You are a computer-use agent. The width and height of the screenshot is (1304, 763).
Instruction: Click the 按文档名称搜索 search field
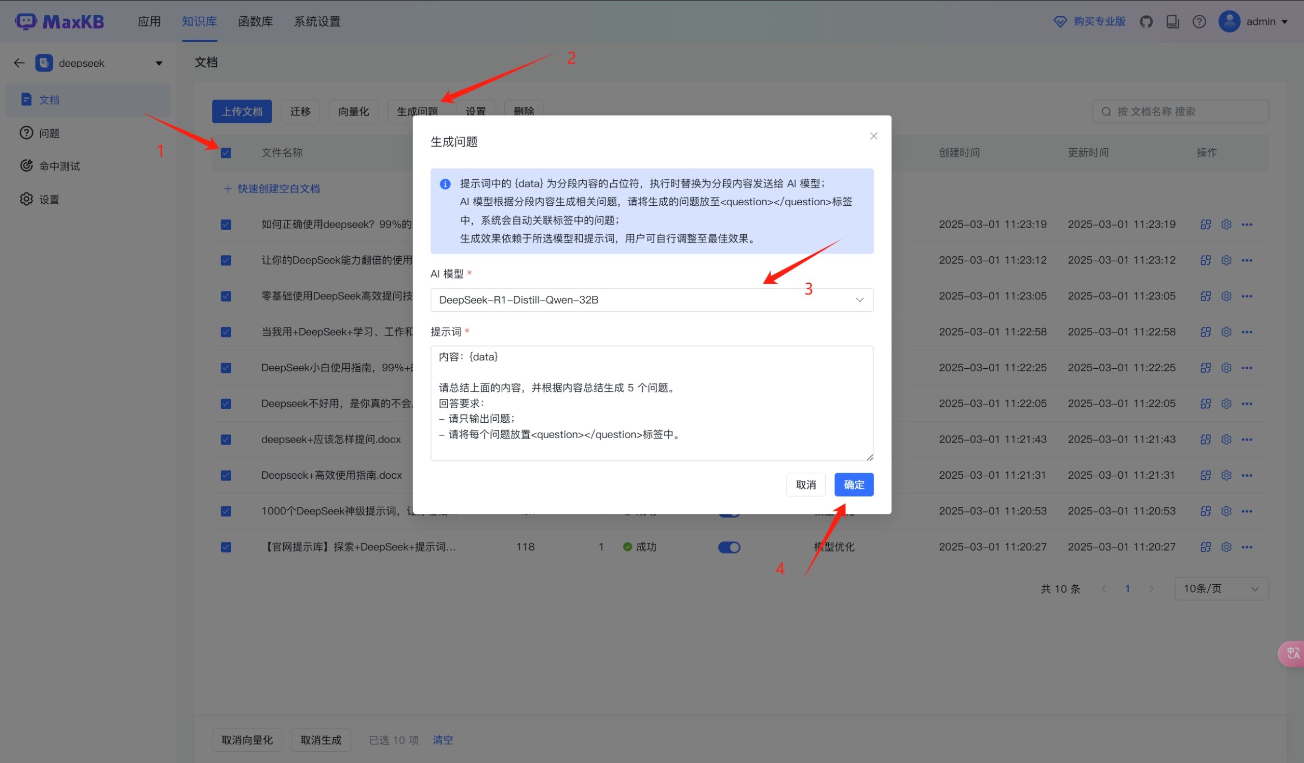click(1180, 112)
